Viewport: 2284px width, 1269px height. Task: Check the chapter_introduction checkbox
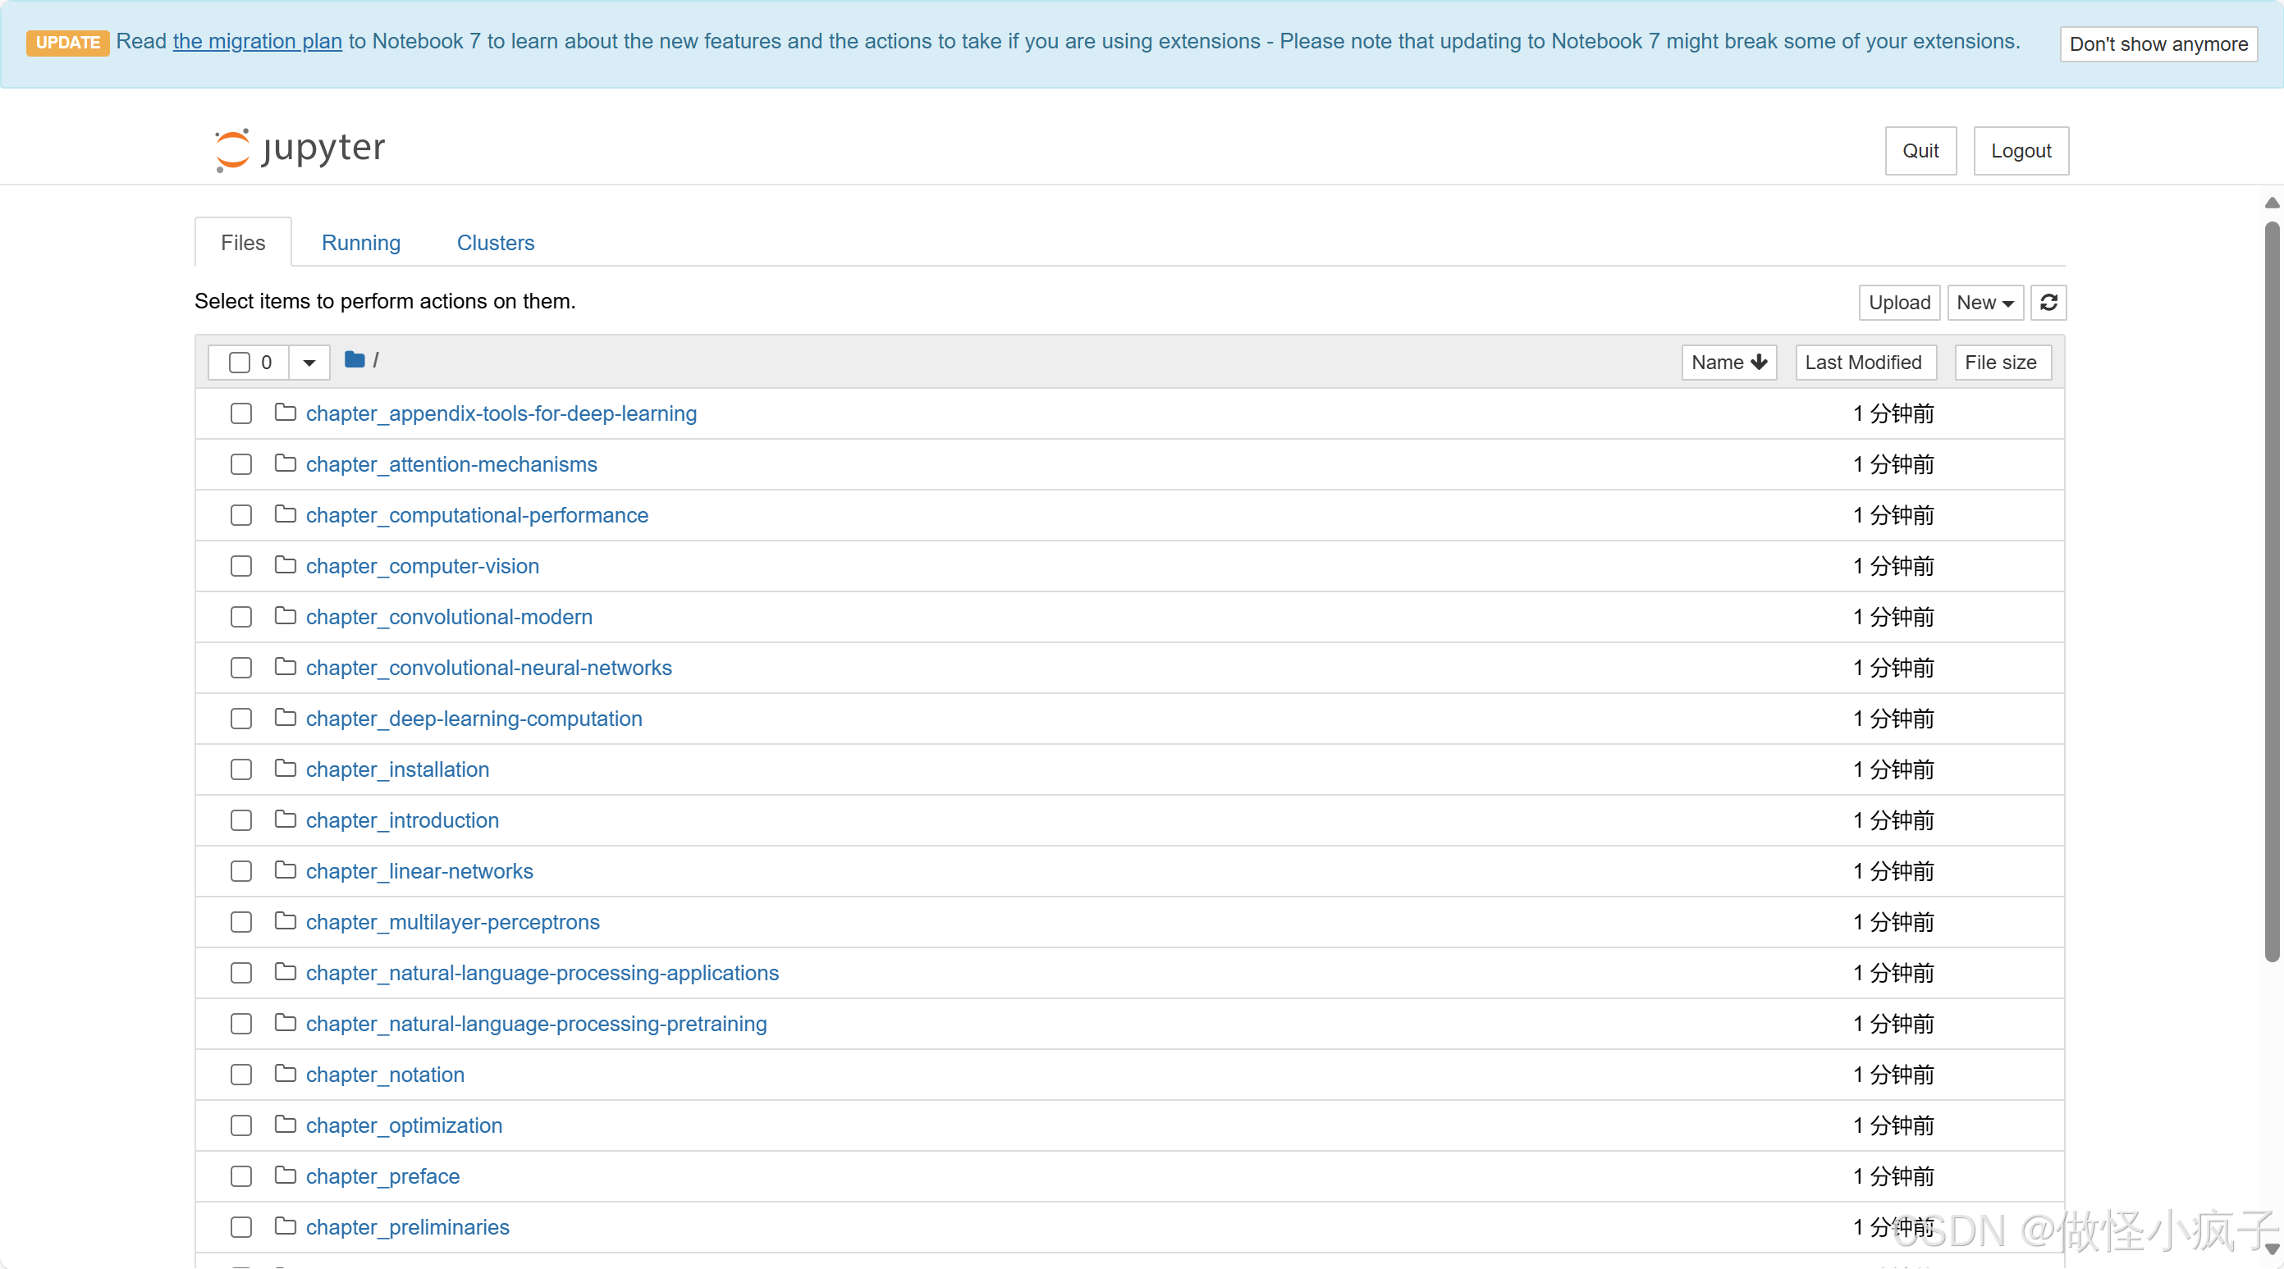click(x=241, y=820)
